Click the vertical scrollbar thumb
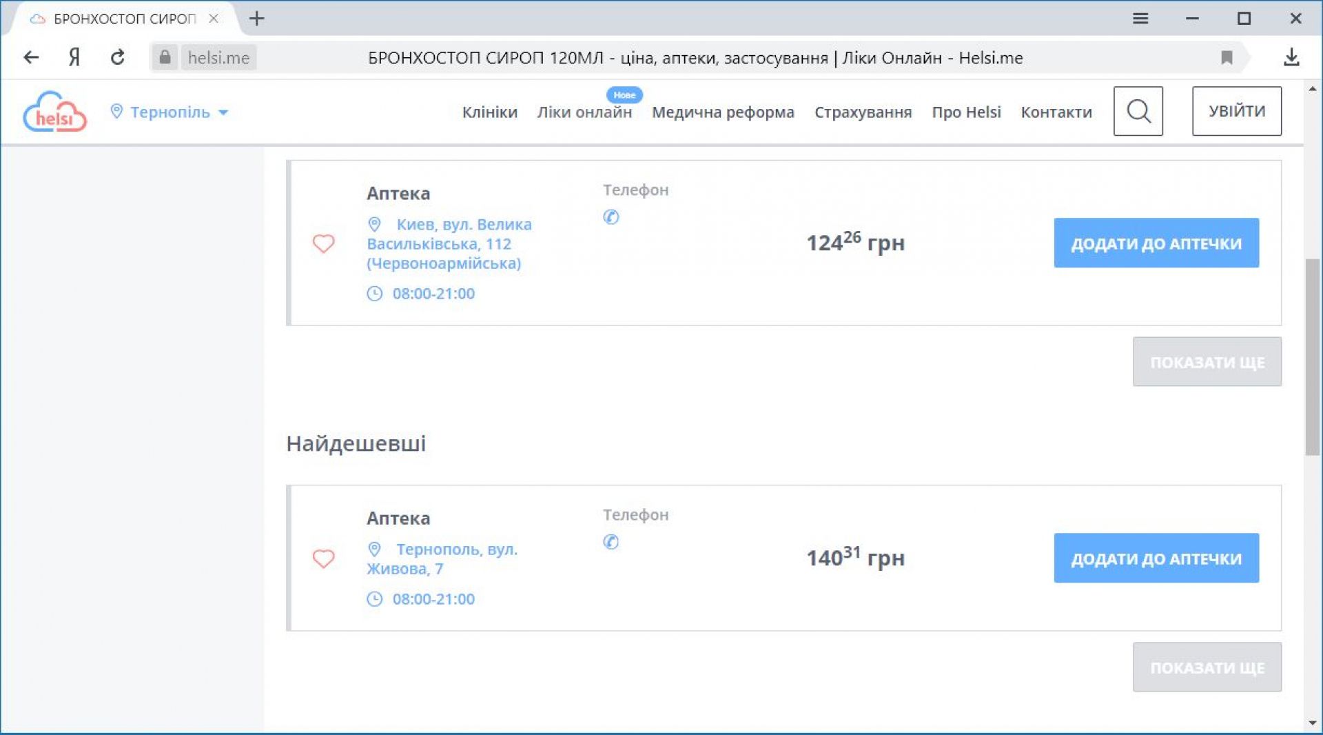1323x735 pixels. 1312,357
